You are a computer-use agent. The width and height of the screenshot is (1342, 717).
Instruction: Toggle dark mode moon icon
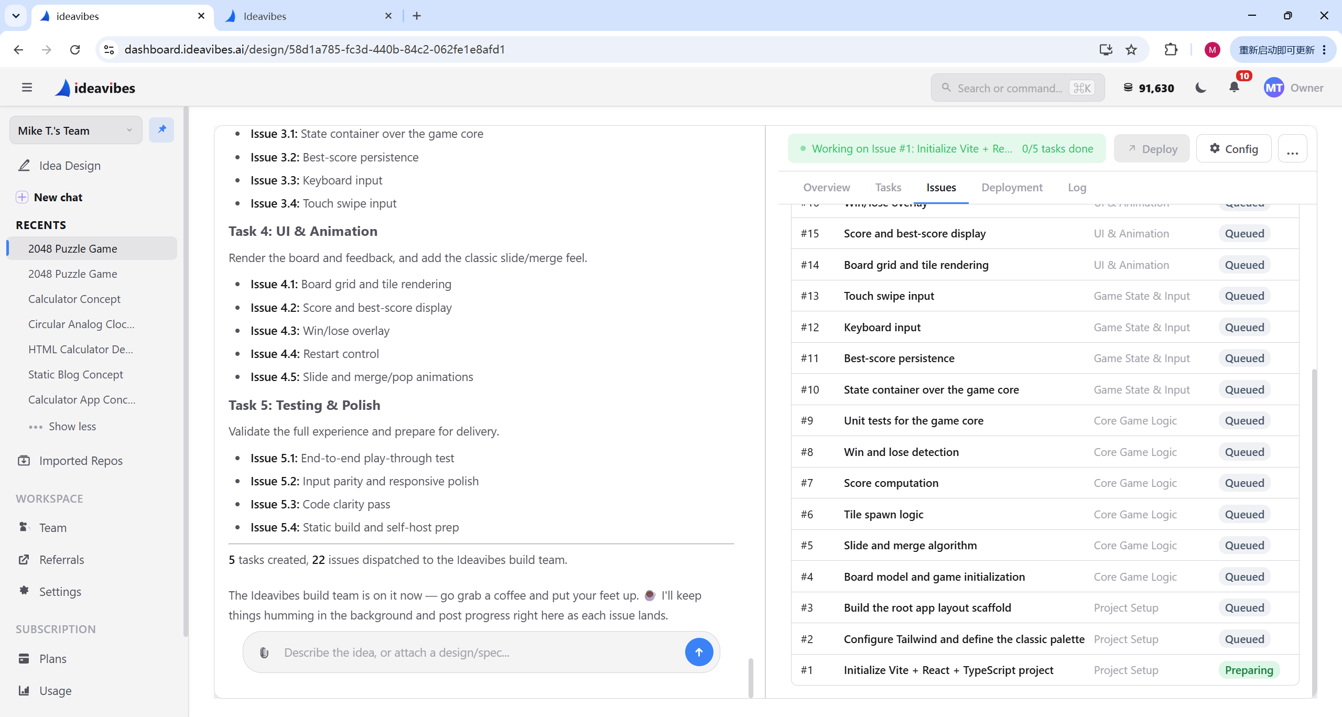[1200, 88]
